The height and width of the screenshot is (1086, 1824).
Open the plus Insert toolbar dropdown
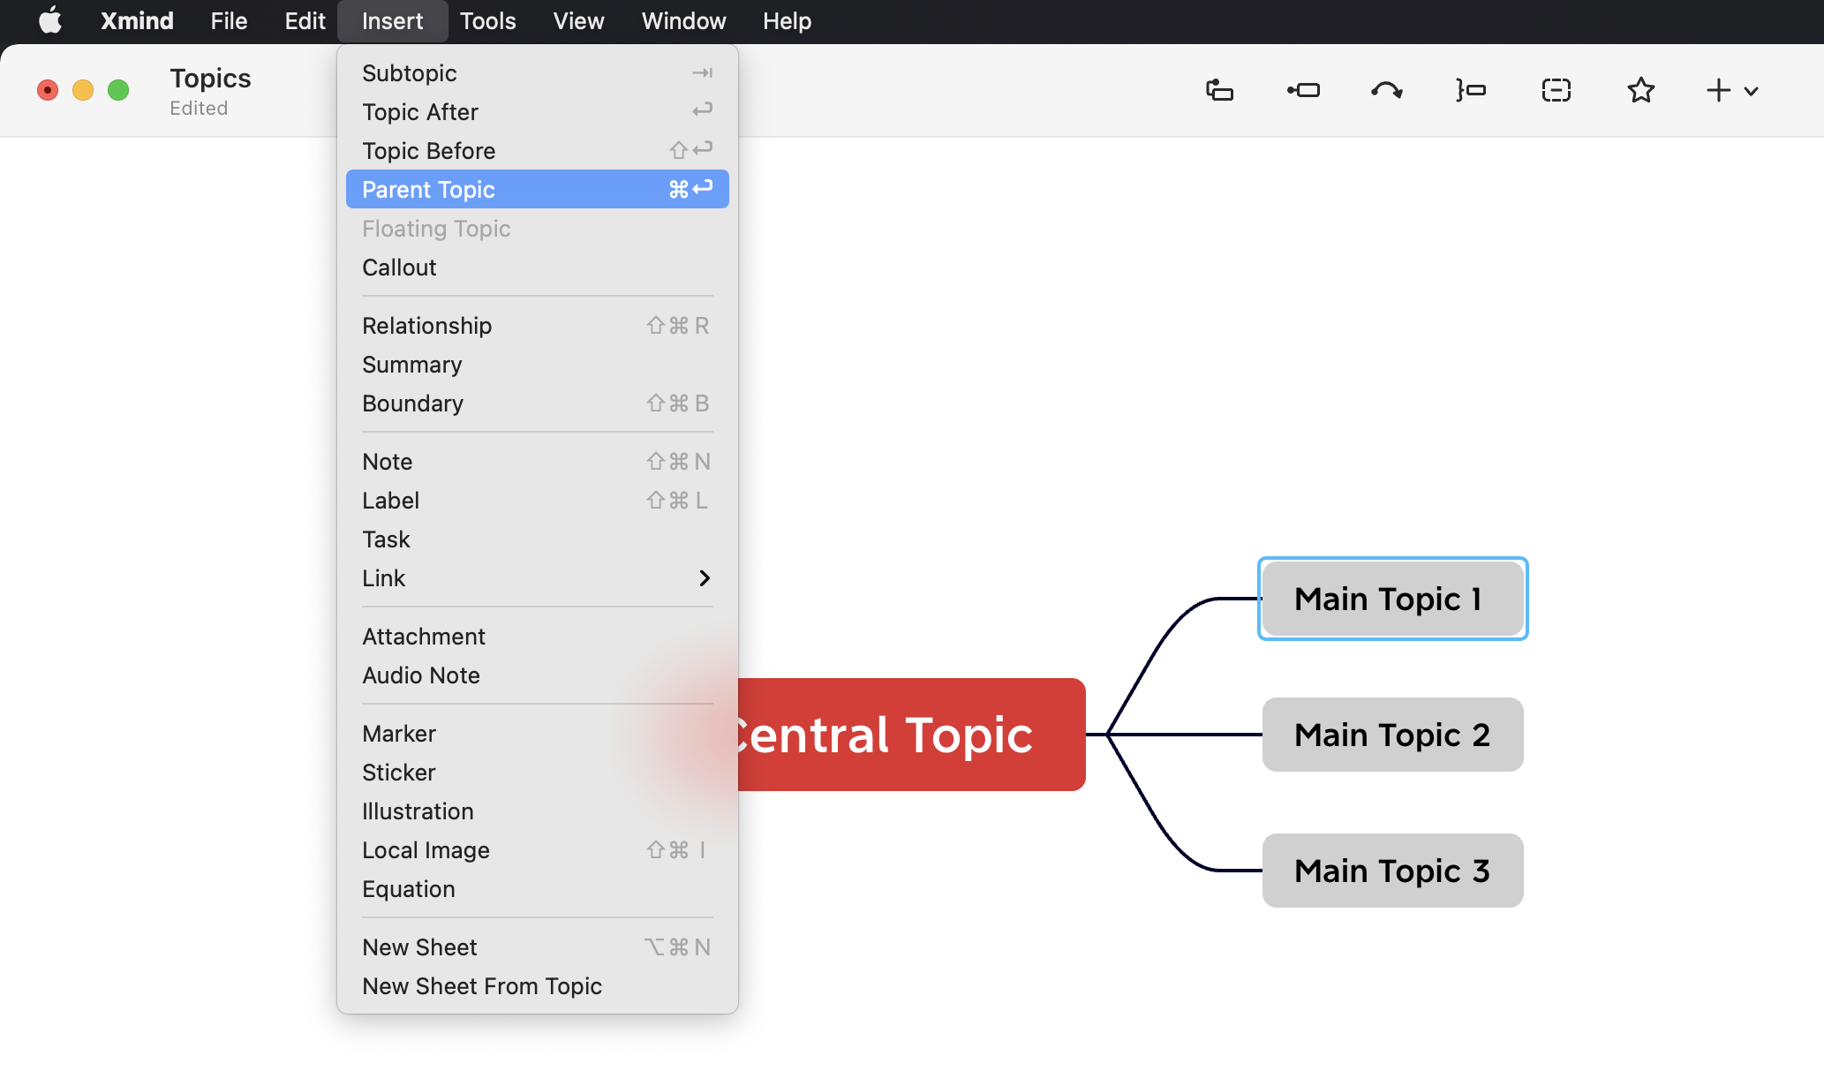[1732, 90]
